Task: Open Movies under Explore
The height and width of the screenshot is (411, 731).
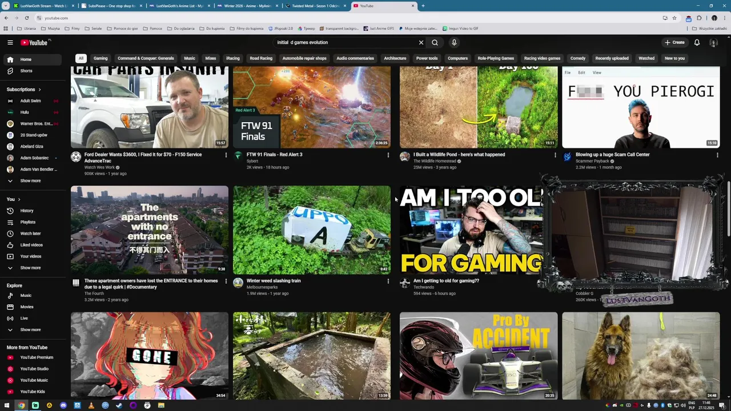Action: point(32,307)
